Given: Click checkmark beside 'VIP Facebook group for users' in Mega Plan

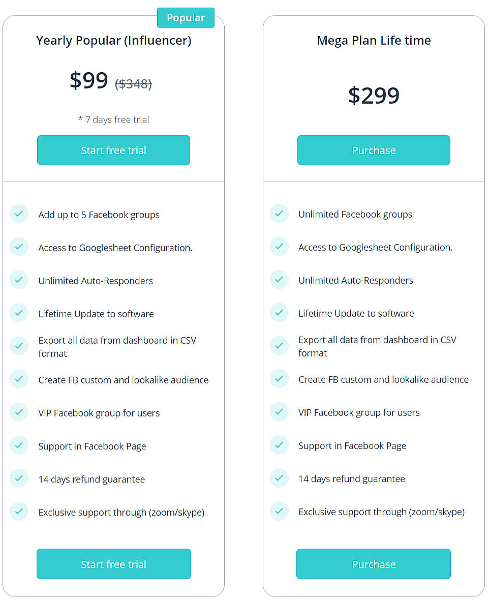Looking at the screenshot, I should point(279,412).
